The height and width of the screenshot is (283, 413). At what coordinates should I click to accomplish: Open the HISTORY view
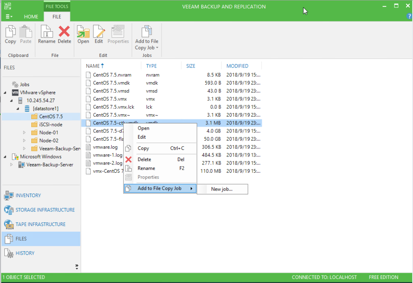click(x=41, y=253)
